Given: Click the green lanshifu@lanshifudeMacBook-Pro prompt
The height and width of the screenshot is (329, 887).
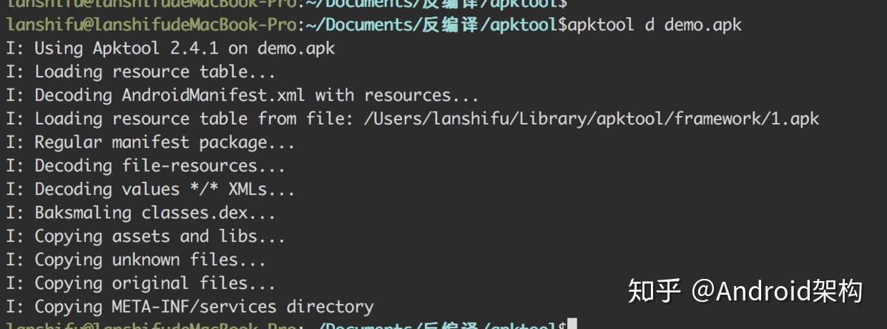Looking at the screenshot, I should coord(151,25).
